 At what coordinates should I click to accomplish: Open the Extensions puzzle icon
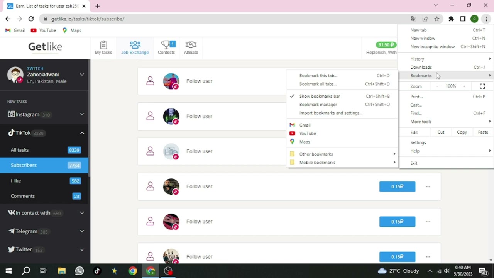451,19
